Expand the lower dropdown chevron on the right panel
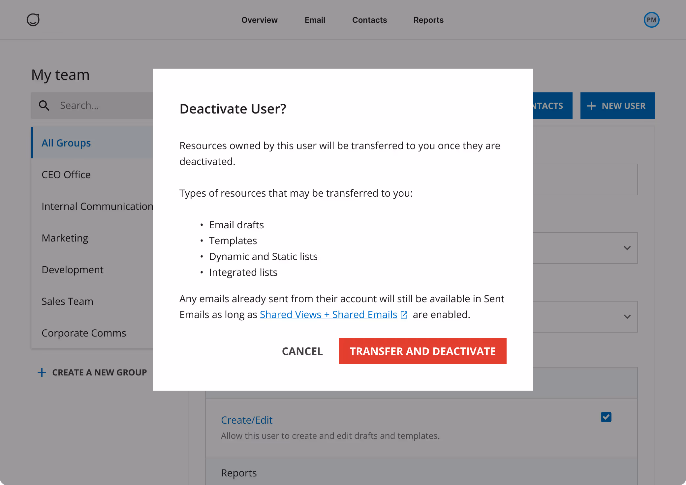This screenshot has height=485, width=686. click(x=627, y=317)
